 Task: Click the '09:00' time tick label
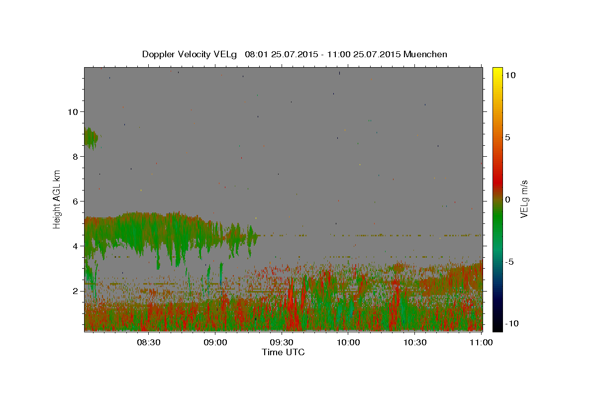pyautogui.click(x=215, y=343)
